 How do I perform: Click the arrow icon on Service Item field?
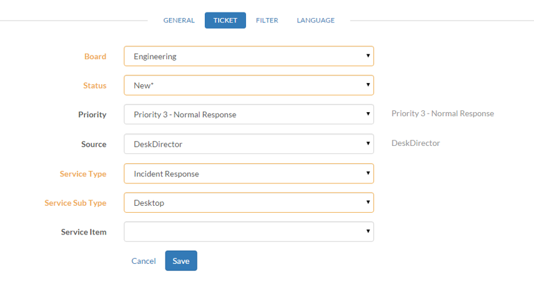368,231
